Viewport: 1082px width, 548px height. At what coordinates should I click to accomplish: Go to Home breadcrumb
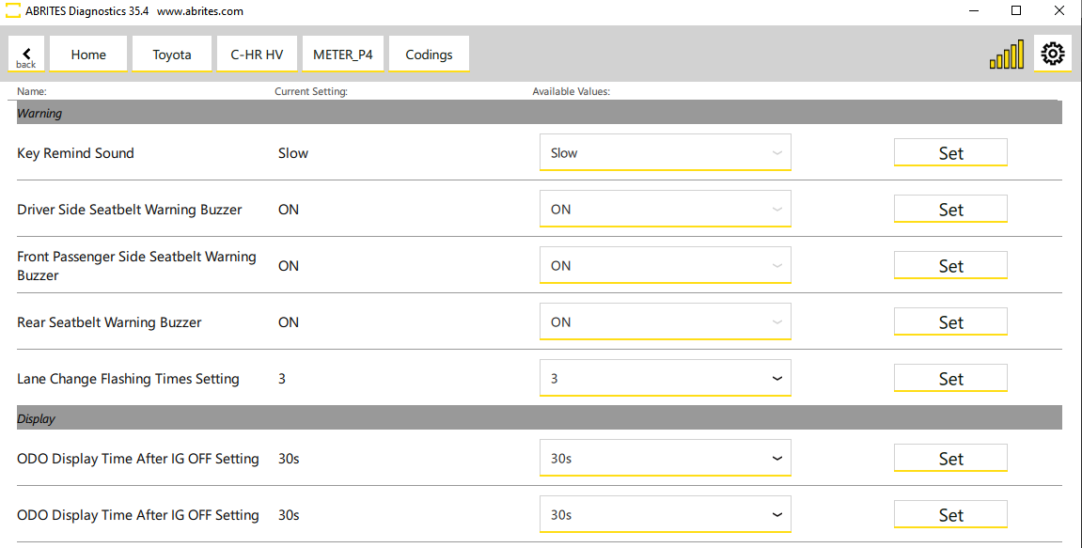(x=88, y=55)
